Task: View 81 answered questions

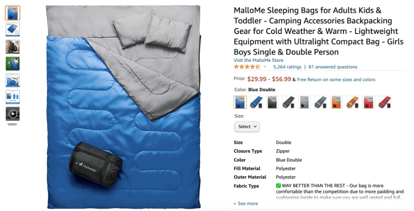Action: click(333, 67)
